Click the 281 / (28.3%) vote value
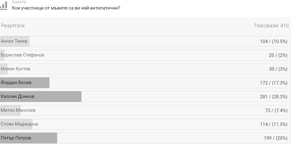This screenshot has height=144, width=291. click(273, 96)
